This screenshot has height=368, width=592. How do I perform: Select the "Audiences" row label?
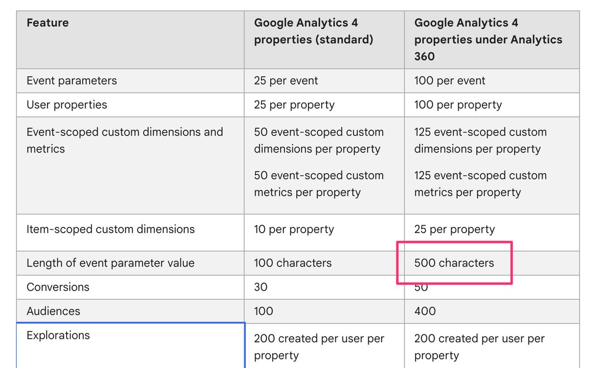tap(53, 311)
